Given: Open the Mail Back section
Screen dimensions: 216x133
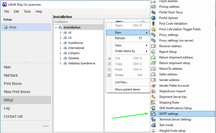Looking at the screenshot, I should click(x=26, y=75).
